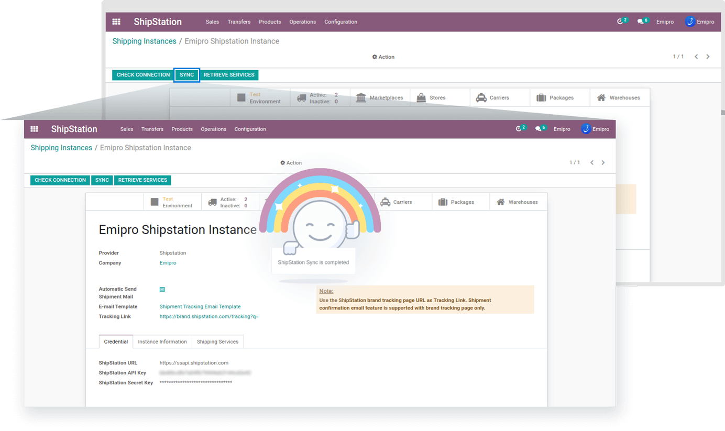Open Sales menu in back window
The image size is (725, 431).
click(x=213, y=21)
